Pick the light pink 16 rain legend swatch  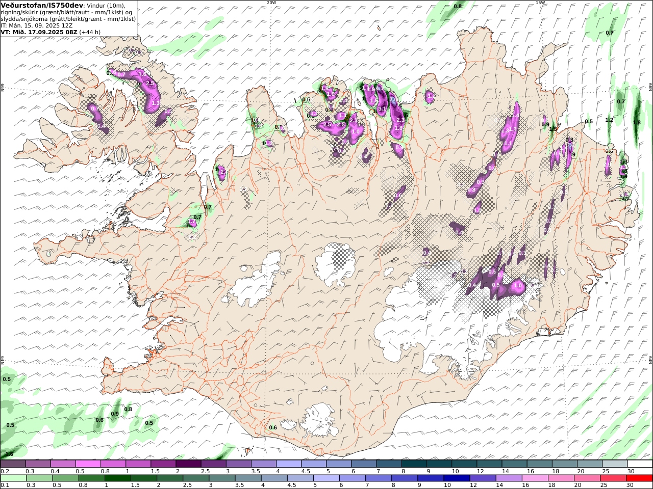click(535, 478)
